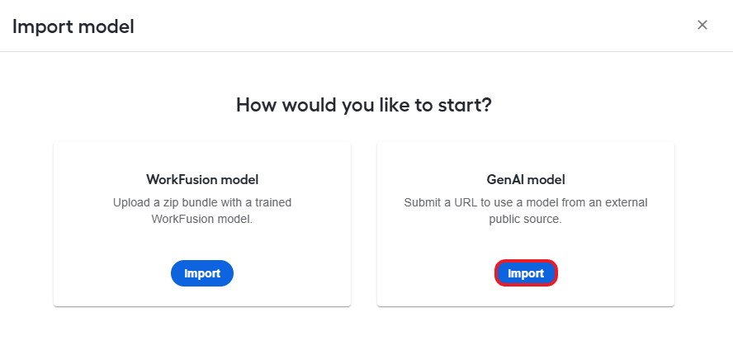The image size is (733, 341).
Task: Click the 'GenAI model' card heading
Action: click(x=526, y=180)
